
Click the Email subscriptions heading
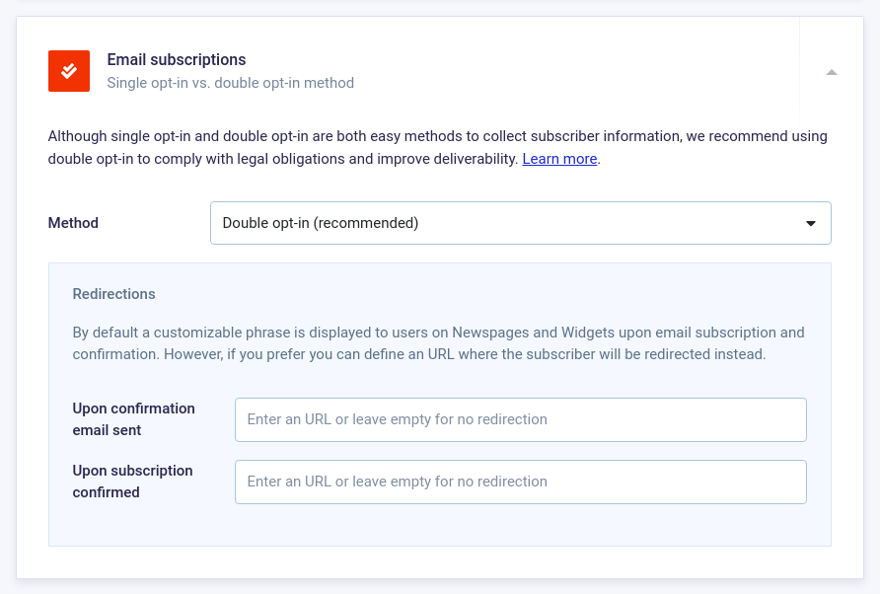coord(177,59)
